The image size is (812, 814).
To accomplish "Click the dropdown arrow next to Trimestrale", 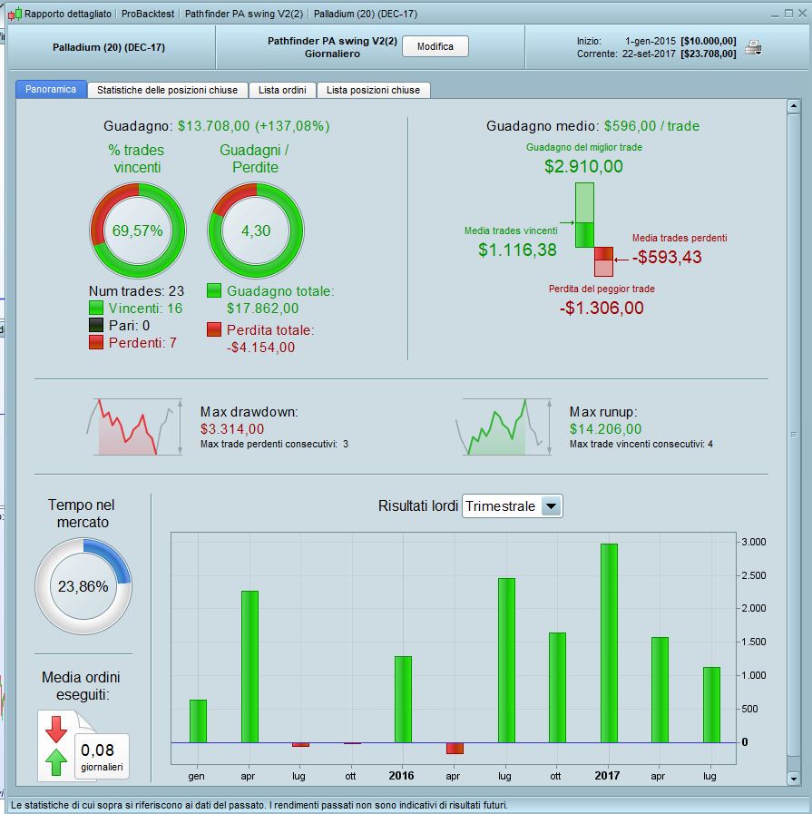I will [x=551, y=505].
